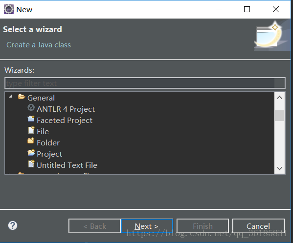This screenshot has width=293, height=243.
Task: Click the Project wizard icon
Action: (x=31, y=152)
